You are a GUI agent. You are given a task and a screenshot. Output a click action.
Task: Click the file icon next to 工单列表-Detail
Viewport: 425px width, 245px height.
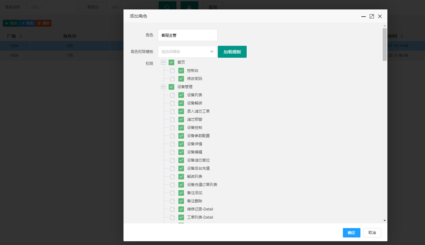coord(172,217)
